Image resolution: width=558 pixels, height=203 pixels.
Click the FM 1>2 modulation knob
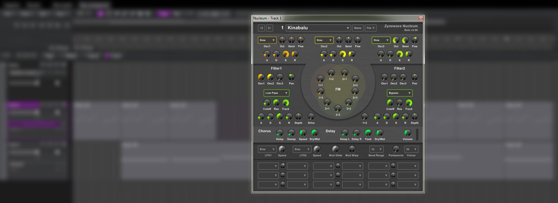[331, 73]
